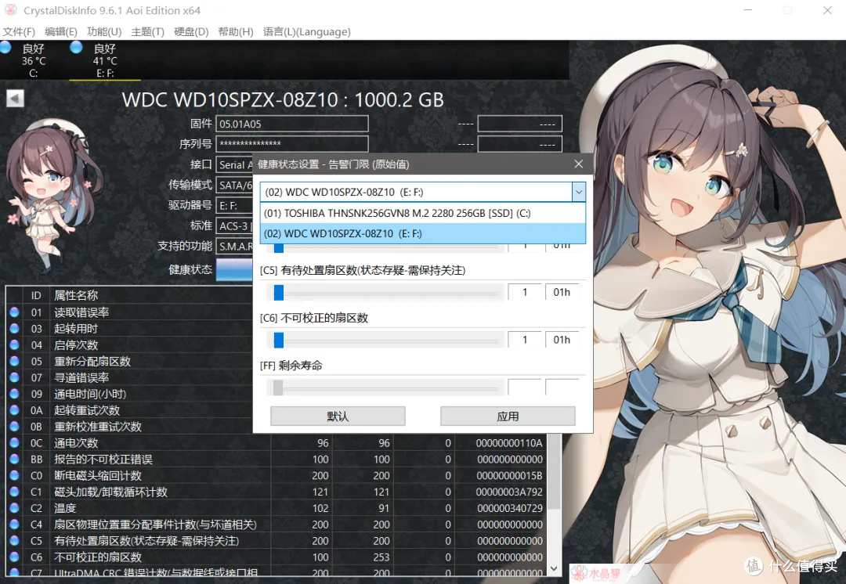The height and width of the screenshot is (584, 846).
Task: Open the 帮助(H) menu
Action: (235, 32)
